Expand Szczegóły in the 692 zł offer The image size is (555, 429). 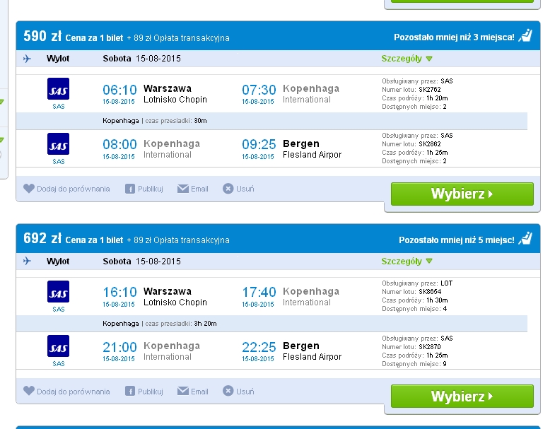[x=407, y=261]
